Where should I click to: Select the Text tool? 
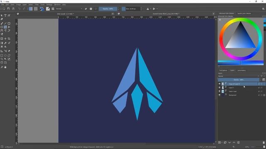point(5,15)
